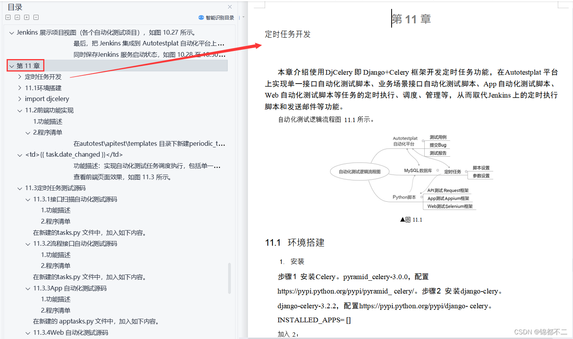Open 11.3.1接口扫描自动化测试源码 heading
The width and height of the screenshot is (573, 339).
[75, 199]
